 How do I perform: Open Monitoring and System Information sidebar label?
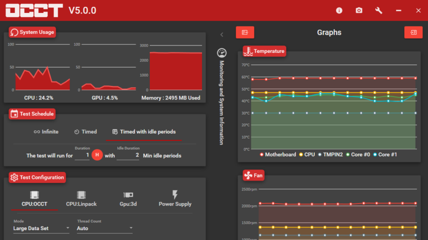[222, 102]
